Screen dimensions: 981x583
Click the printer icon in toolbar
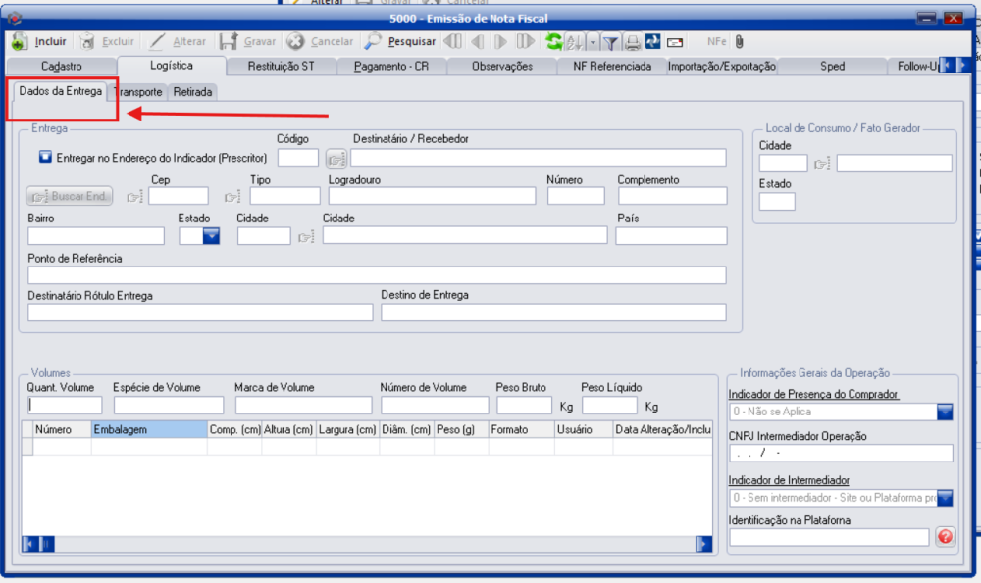pos(633,42)
